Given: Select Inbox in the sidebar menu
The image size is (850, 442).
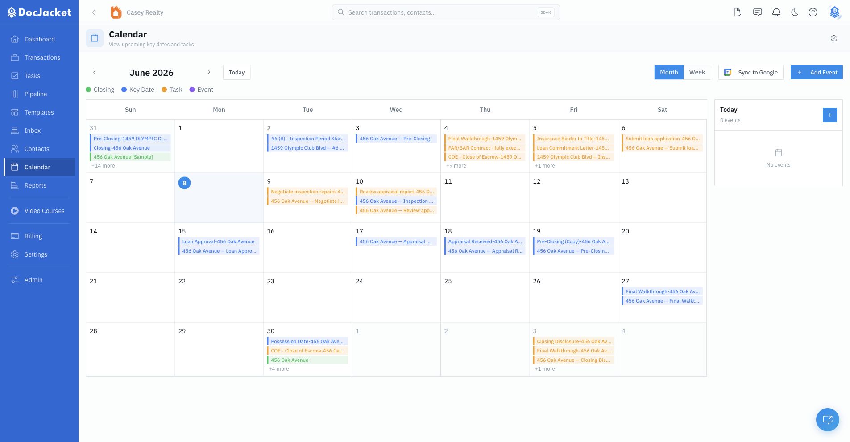Looking at the screenshot, I should coord(39,131).
